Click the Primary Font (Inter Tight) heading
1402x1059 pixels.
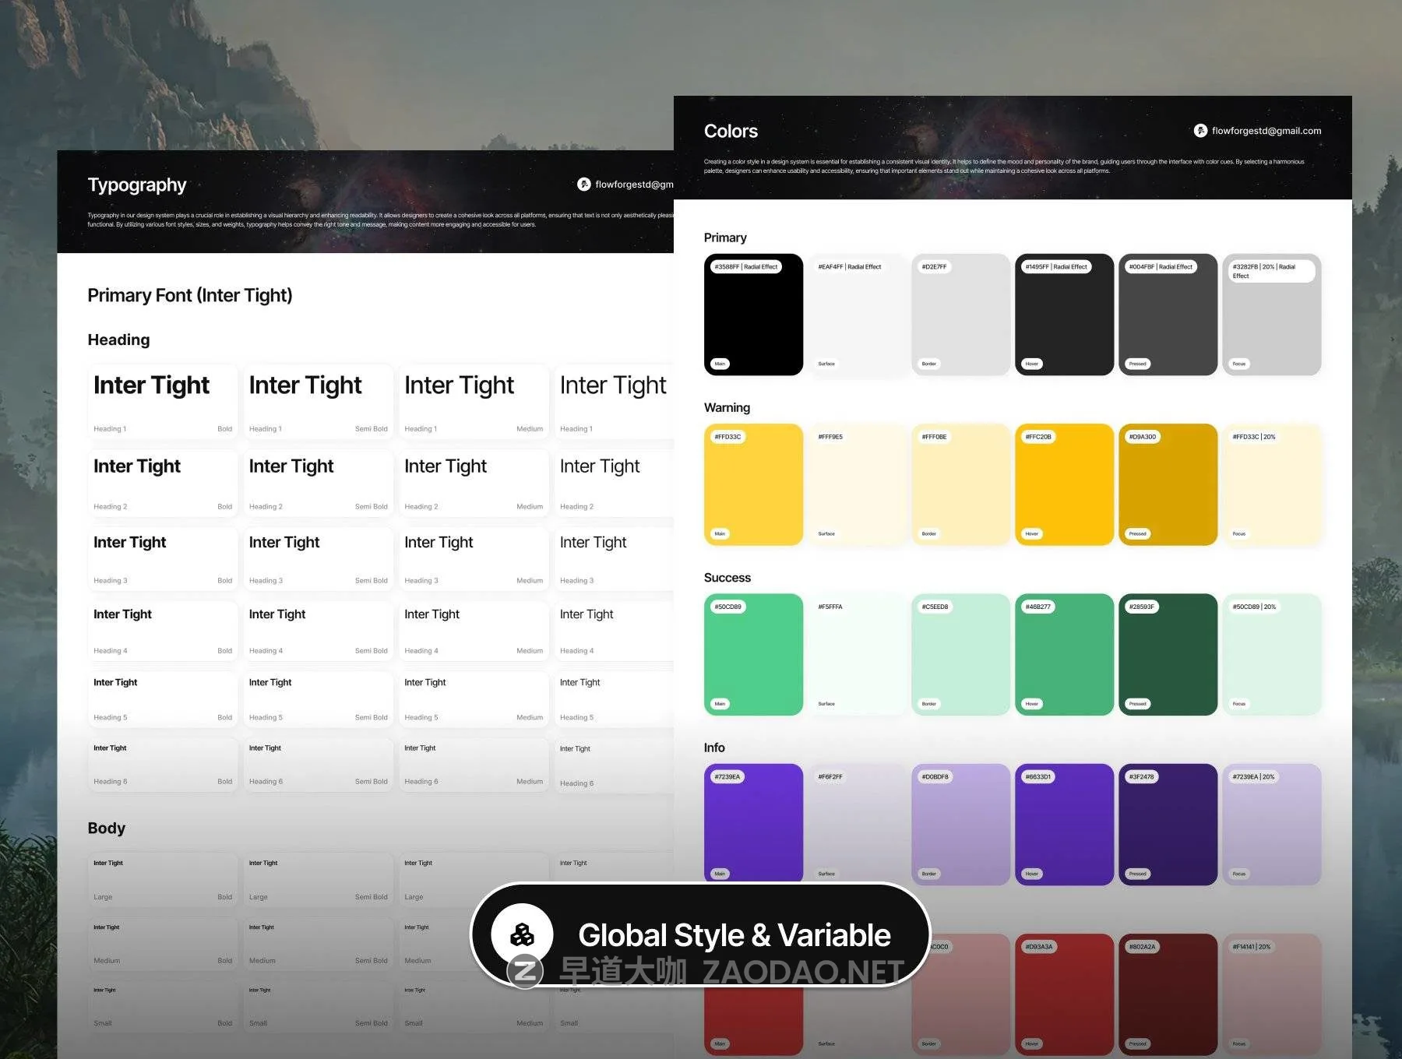(x=190, y=296)
